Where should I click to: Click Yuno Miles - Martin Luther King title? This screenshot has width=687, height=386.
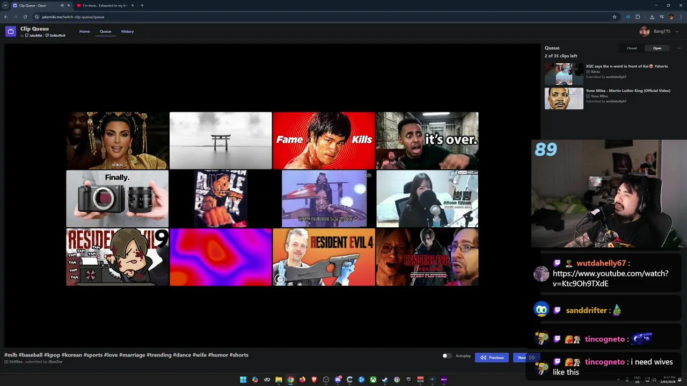click(628, 91)
